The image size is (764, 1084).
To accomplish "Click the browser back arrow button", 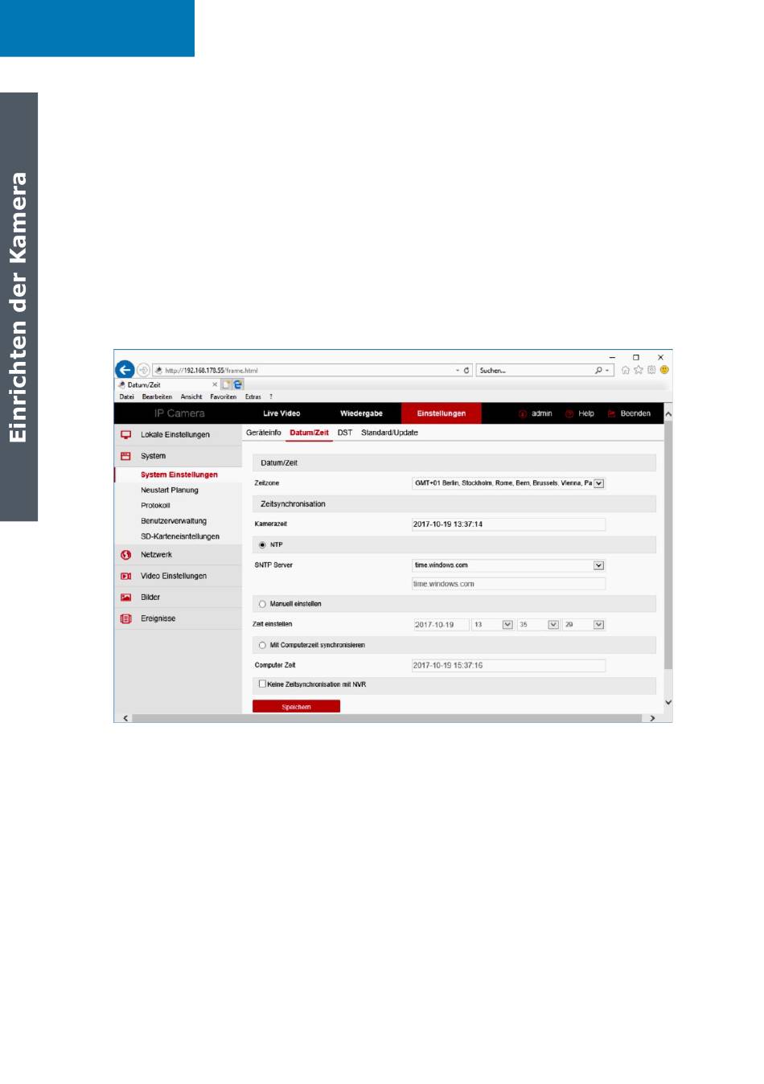I will (x=125, y=370).
